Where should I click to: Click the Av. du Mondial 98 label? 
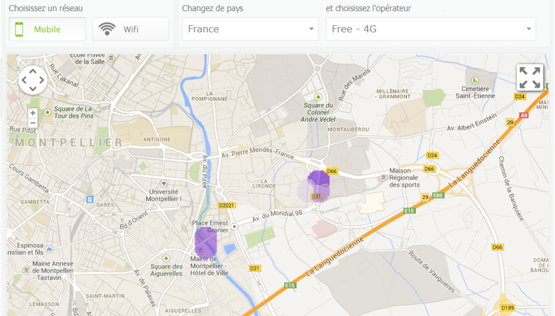click(277, 216)
